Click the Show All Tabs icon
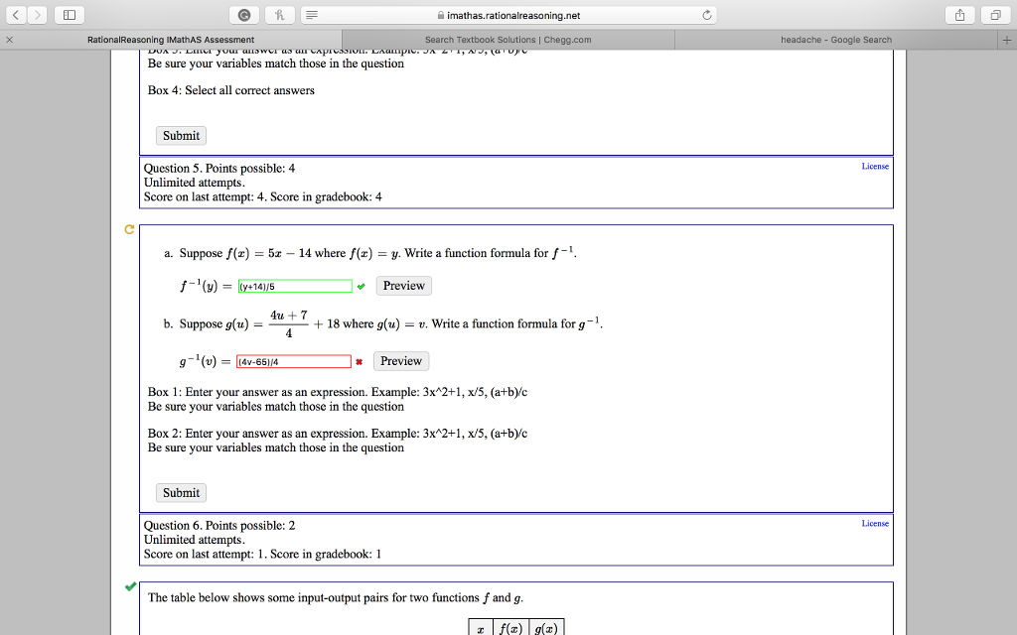This screenshot has width=1017, height=635. click(997, 15)
